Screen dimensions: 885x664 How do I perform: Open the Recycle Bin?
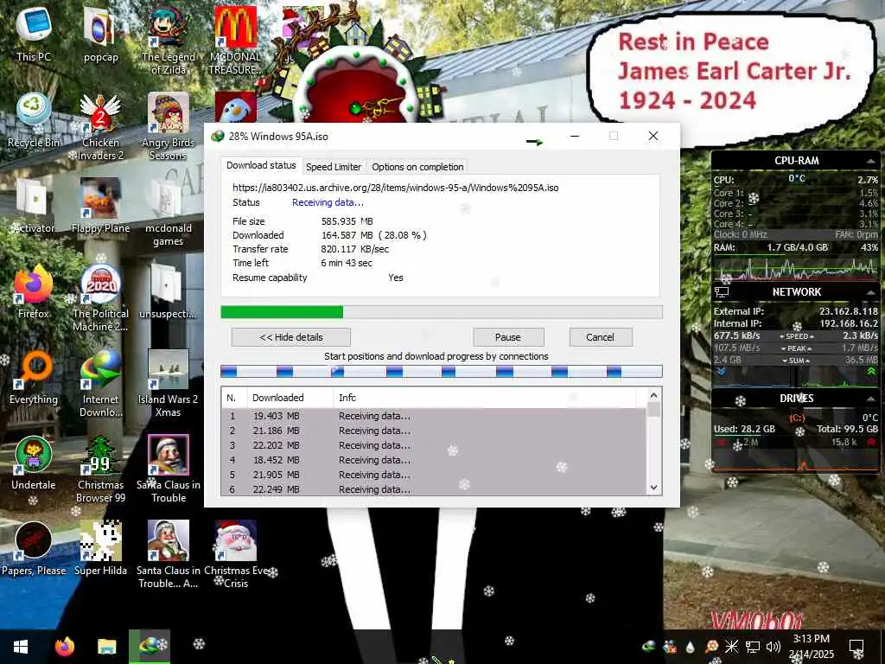pos(34,119)
